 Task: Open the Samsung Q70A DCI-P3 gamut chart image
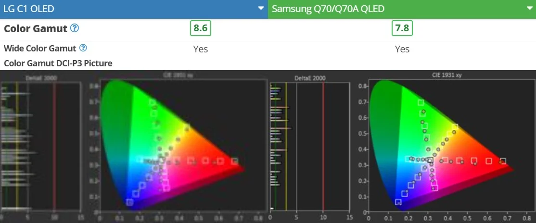pyautogui.click(x=402, y=147)
